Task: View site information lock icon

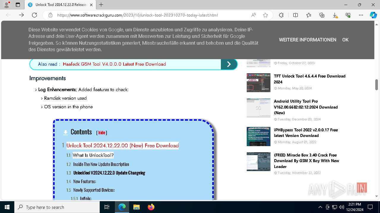Action: pyautogui.click(x=50, y=15)
